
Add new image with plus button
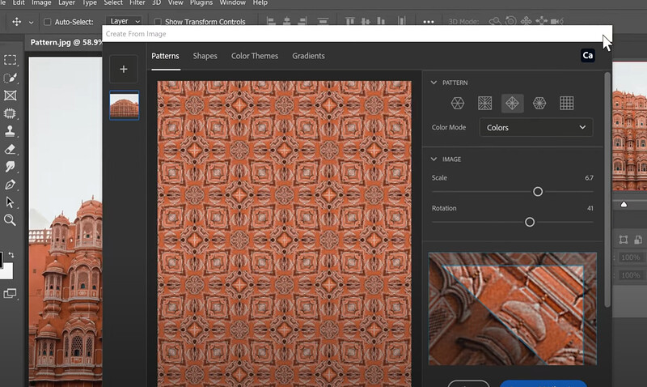(x=124, y=69)
